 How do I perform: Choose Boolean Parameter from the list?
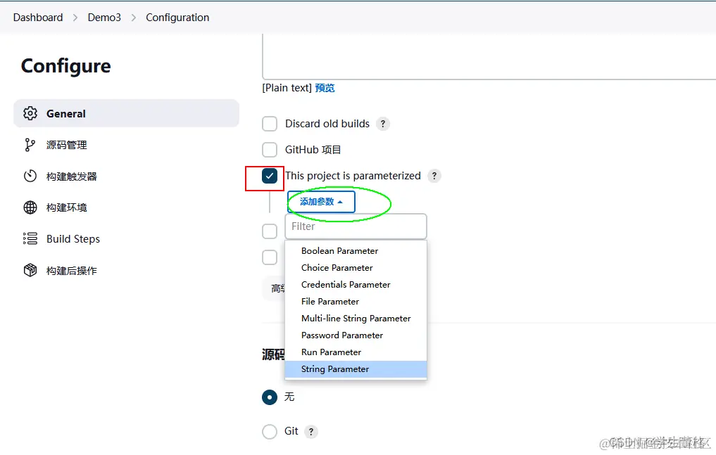point(356,251)
